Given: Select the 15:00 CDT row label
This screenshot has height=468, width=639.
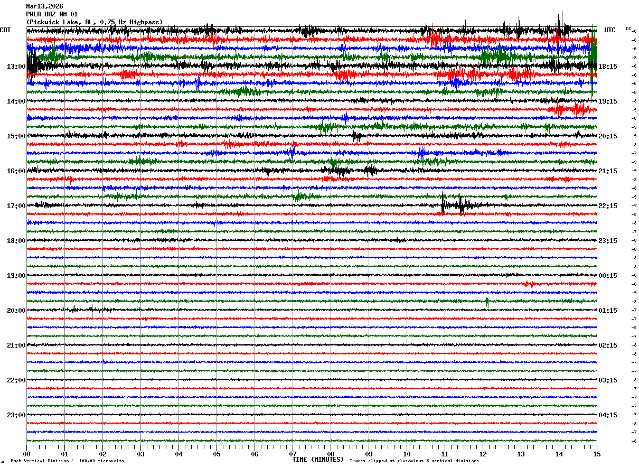Looking at the screenshot, I should click(16, 136).
